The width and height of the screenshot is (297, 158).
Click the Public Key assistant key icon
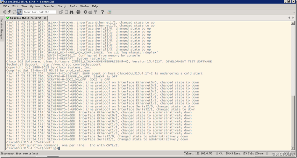click(96, 12)
